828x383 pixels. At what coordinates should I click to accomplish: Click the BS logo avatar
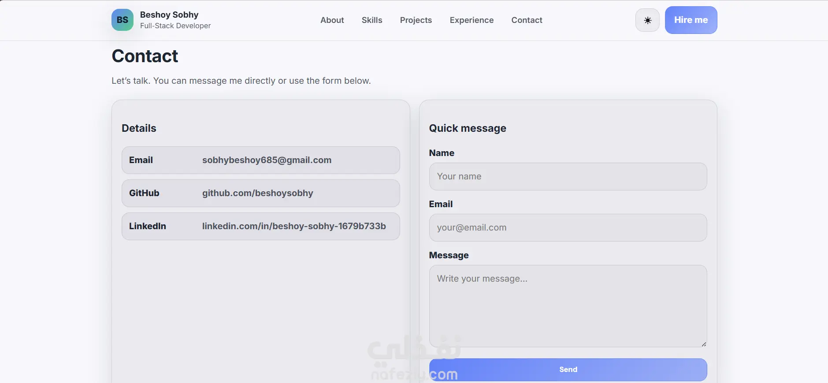click(x=123, y=20)
